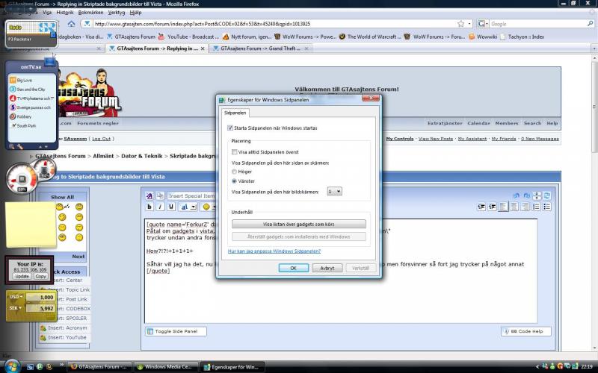This screenshot has height=373, width=598.
Task: Click 'Hur kan jag anpassa Windows Sidpanelen?' link
Action: [274, 251]
